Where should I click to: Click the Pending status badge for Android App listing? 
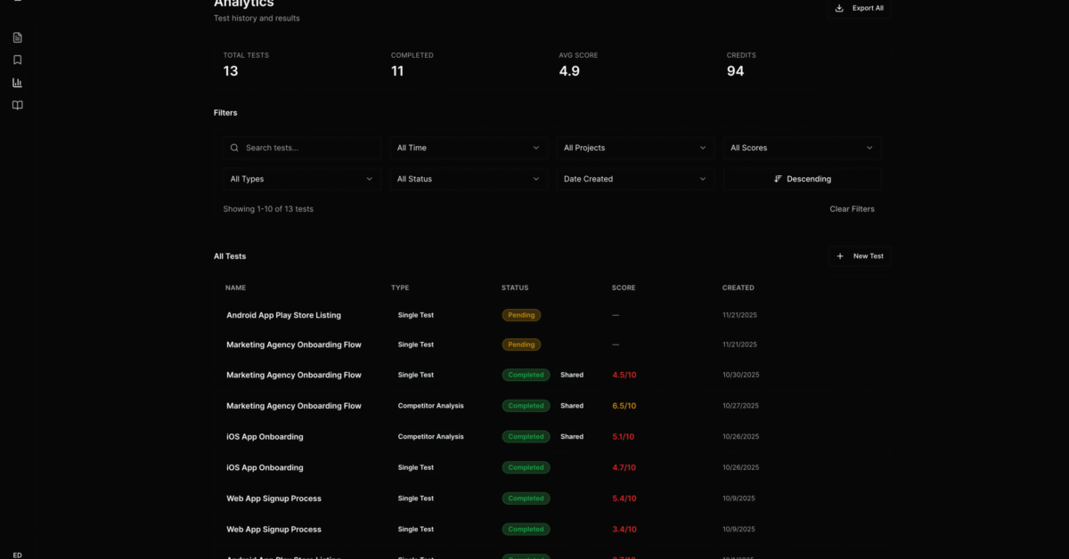point(521,315)
